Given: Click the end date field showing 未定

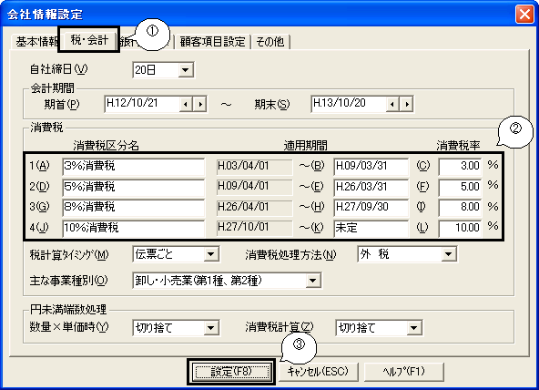Looking at the screenshot, I should (x=371, y=228).
